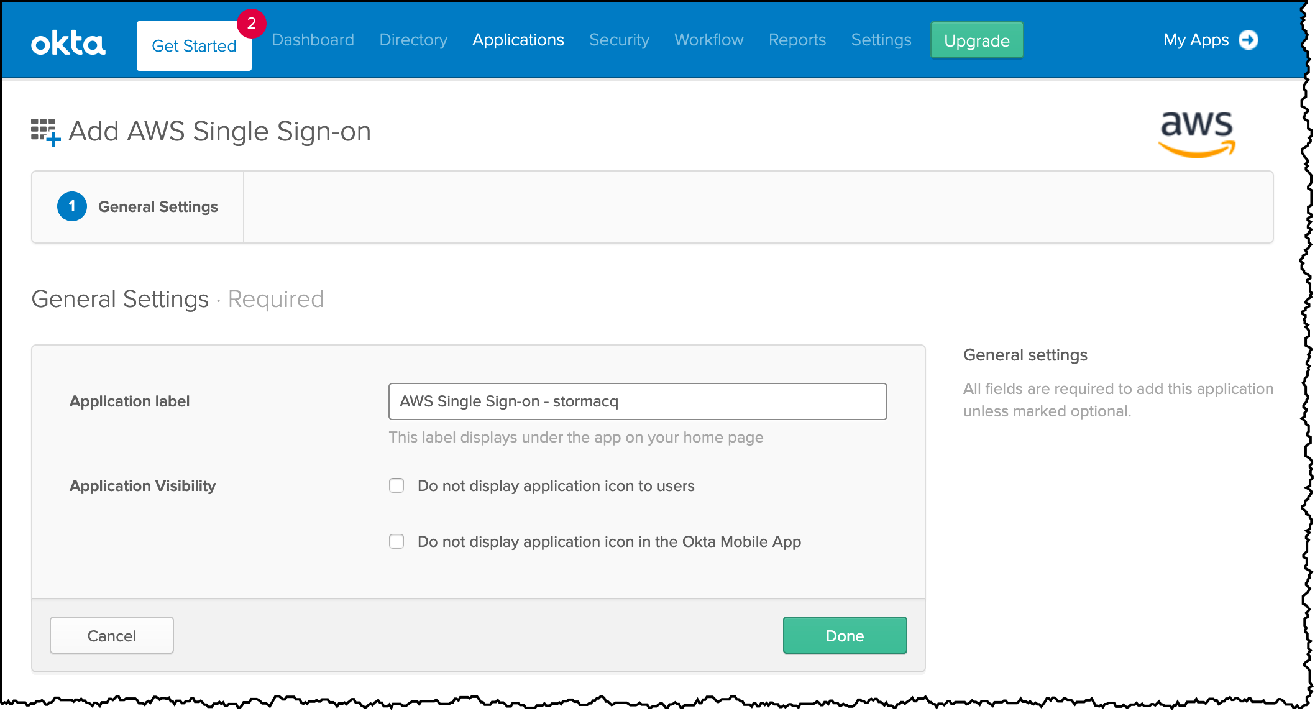Open the Reports menu

[797, 40]
